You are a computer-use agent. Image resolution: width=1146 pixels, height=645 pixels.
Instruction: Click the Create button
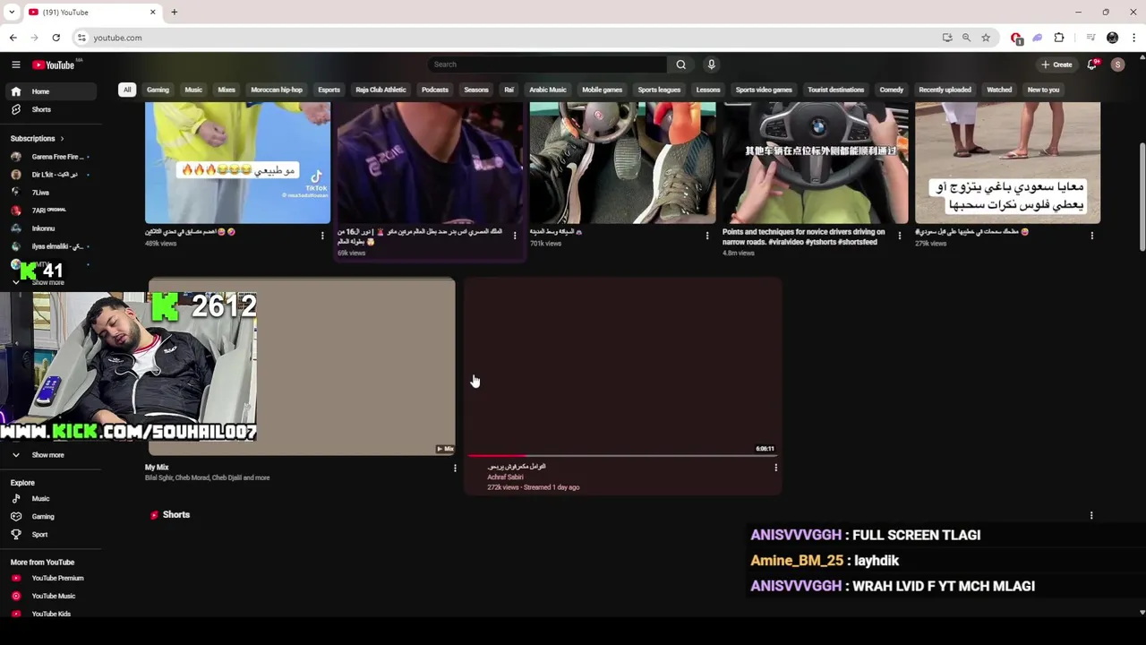click(x=1056, y=64)
